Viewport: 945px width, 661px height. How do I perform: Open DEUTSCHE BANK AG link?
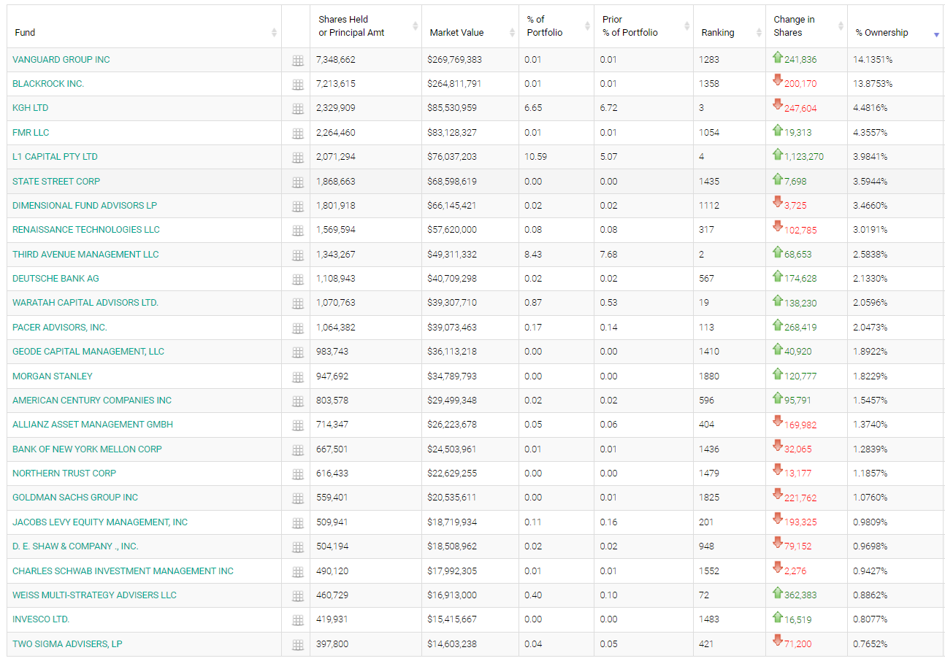click(x=56, y=279)
